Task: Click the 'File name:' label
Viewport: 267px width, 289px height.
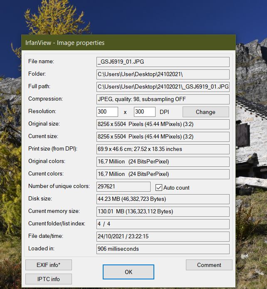Action: (x=41, y=62)
